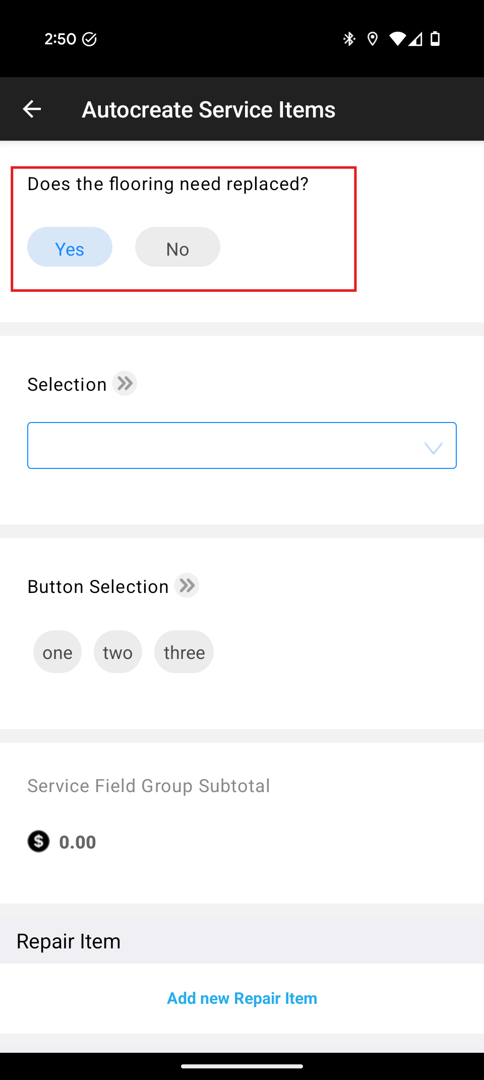
Task: Select Yes for flooring replacement
Action: click(x=70, y=247)
